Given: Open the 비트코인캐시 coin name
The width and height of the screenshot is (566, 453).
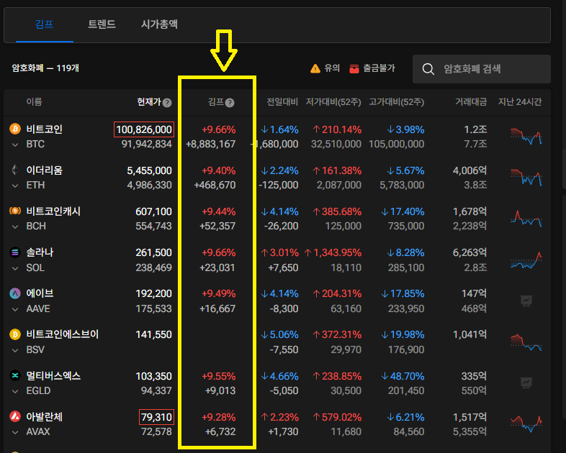Looking at the screenshot, I should click(53, 211).
